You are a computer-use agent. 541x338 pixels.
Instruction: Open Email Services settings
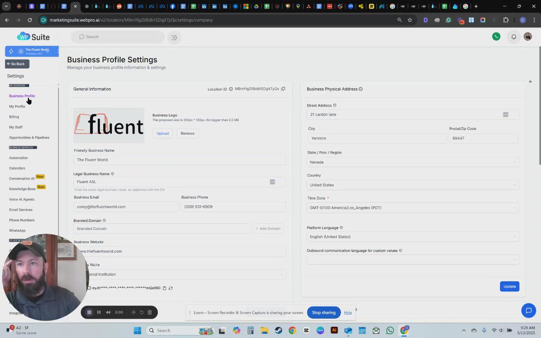tap(21, 210)
